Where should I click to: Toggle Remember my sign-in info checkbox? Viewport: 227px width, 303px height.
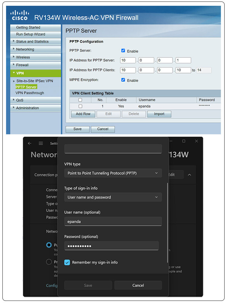point(67,262)
